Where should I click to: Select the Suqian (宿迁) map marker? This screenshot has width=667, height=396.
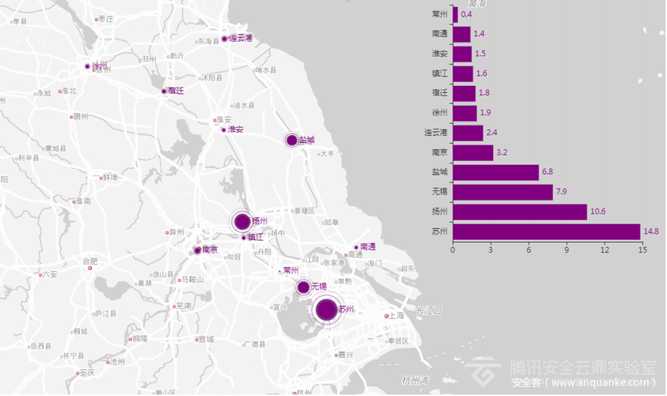(x=164, y=91)
